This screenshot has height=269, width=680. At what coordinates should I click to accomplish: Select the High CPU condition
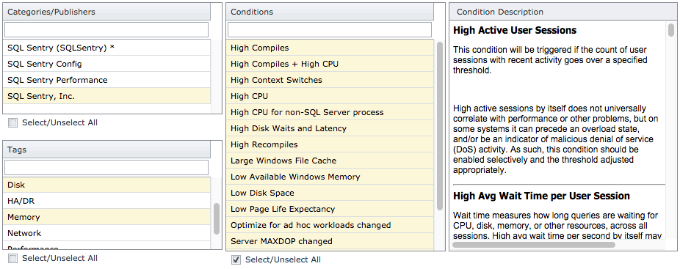(x=330, y=96)
